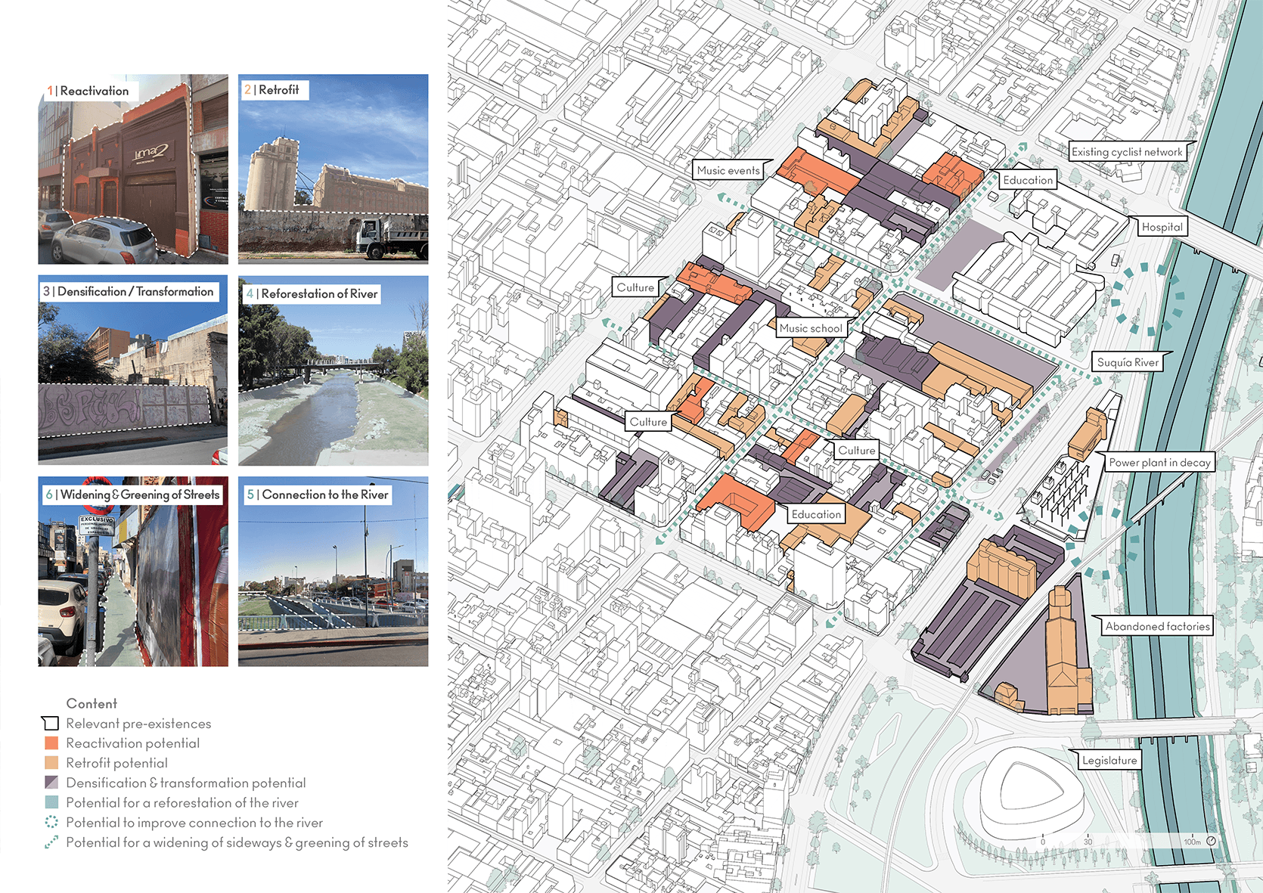
Task: Click '5 | Connection to the River' caption
Action: pos(318,495)
